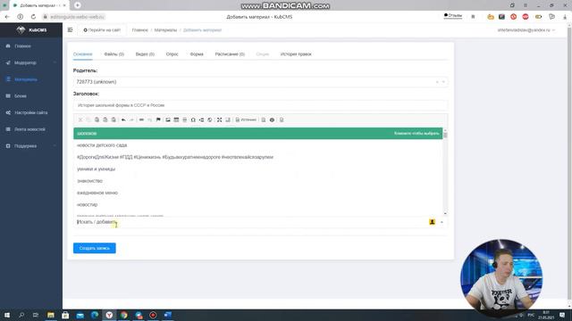Open the user email account dropdown

click(526, 29)
